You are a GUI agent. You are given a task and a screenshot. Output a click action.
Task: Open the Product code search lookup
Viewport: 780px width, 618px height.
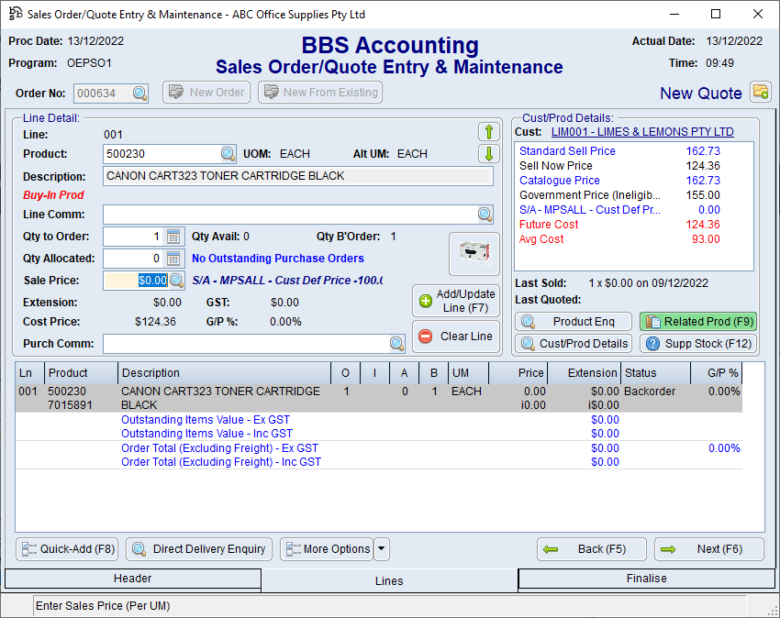click(x=228, y=154)
